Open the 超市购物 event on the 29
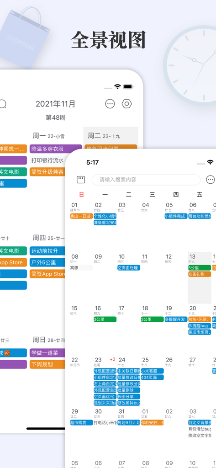Image resolution: width=216 pixels, height=468 pixels. [81, 423]
